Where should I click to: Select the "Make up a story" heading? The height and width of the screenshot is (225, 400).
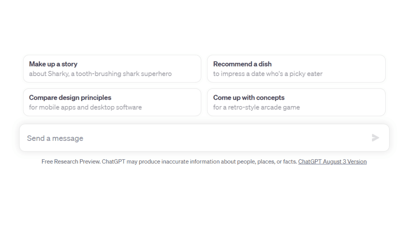[53, 64]
